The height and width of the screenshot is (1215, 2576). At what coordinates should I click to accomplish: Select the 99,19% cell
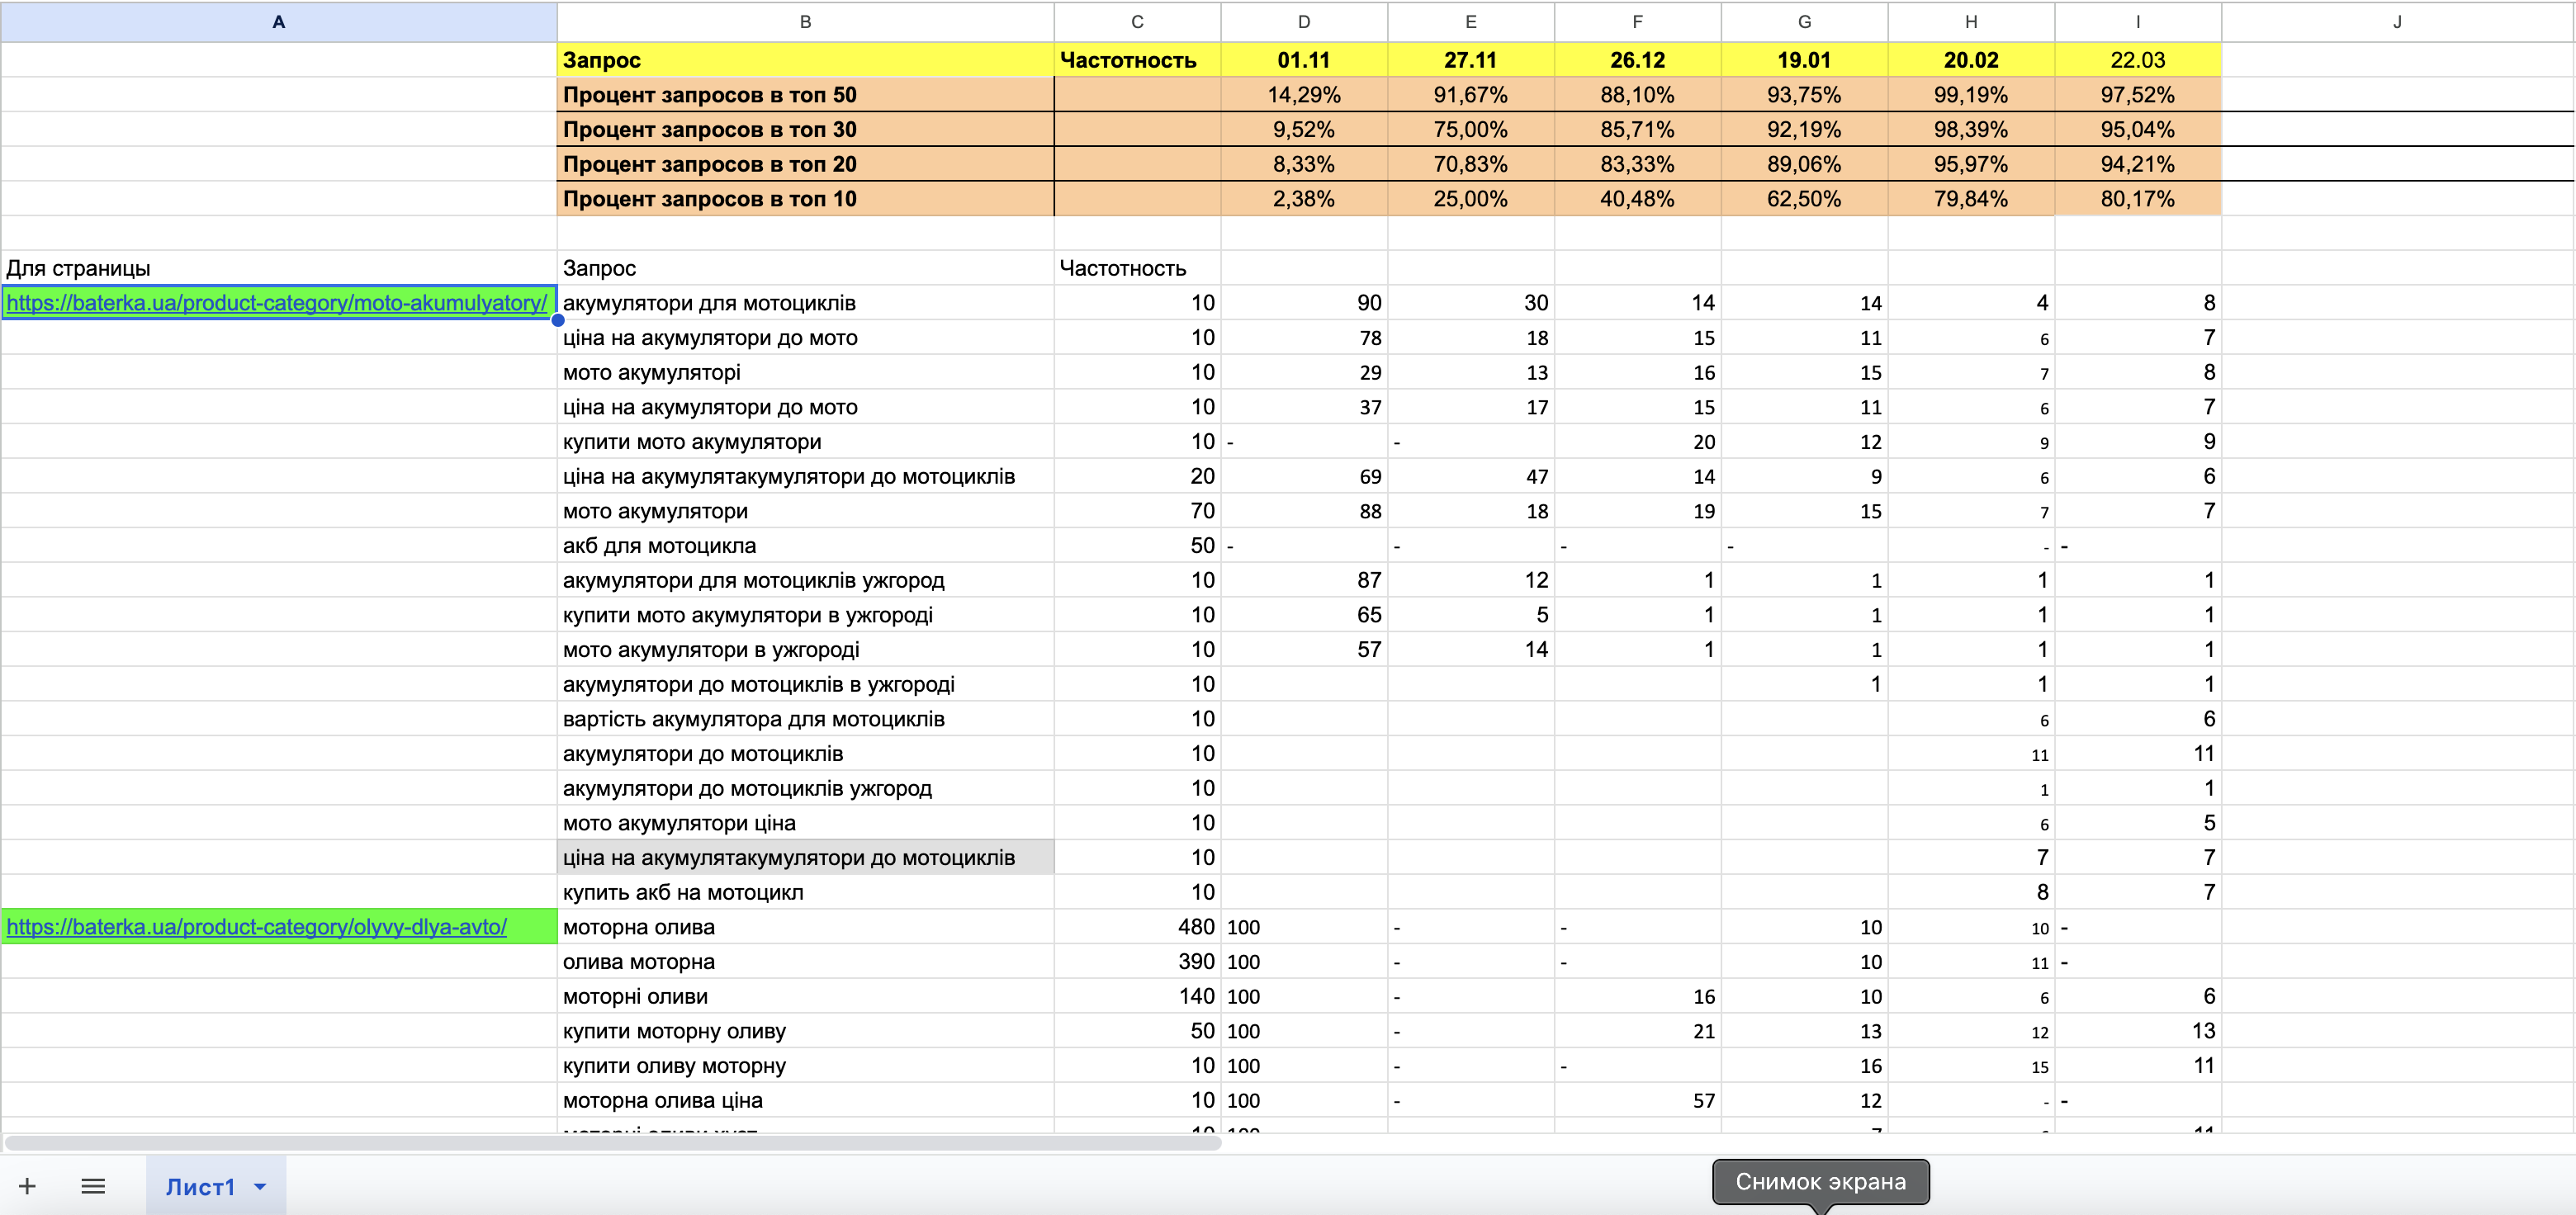[1971, 95]
